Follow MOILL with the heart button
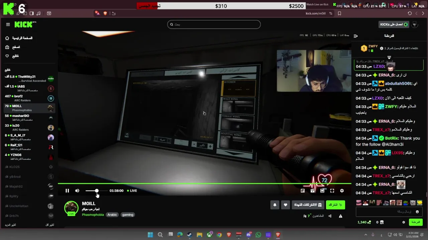Viewport: 428px width, 240px height. 285,205
